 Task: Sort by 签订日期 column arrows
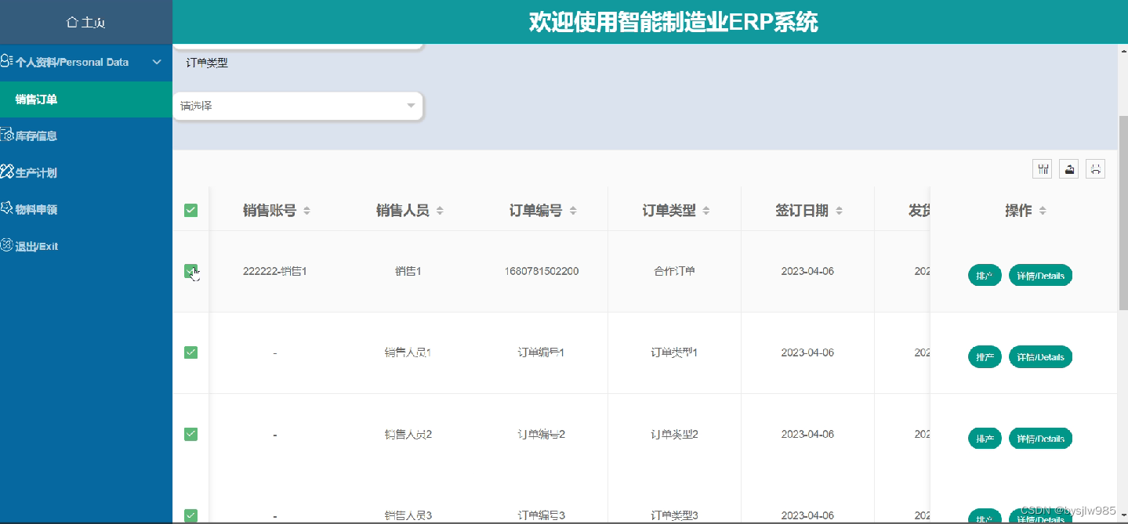[840, 211]
